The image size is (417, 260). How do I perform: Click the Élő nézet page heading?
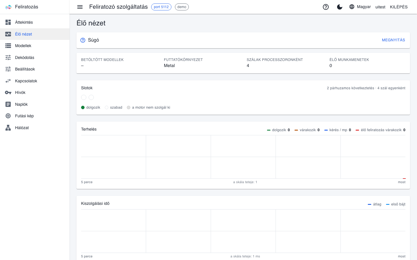point(91,23)
